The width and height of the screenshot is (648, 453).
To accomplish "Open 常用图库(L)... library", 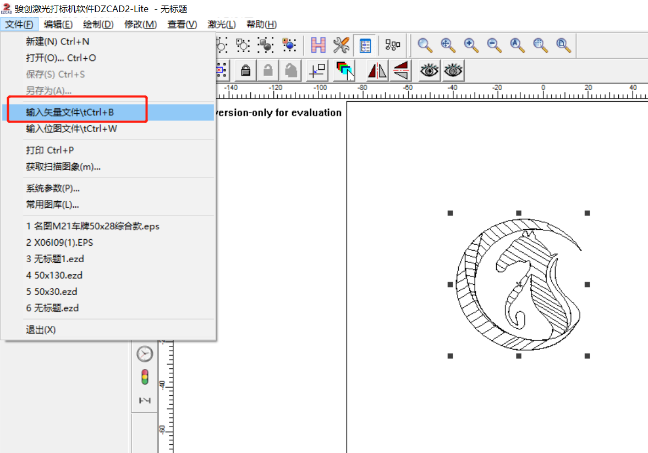I will (108, 205).
